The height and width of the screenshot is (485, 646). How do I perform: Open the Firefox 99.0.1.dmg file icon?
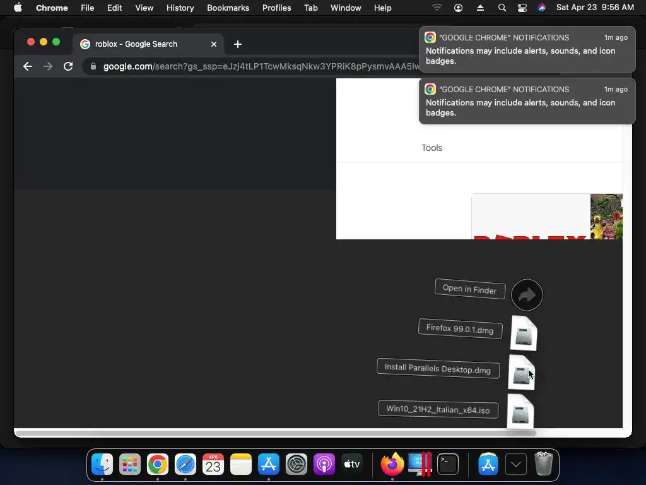tap(524, 333)
